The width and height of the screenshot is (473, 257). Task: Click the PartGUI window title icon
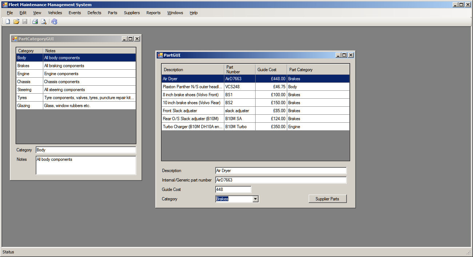coord(160,55)
